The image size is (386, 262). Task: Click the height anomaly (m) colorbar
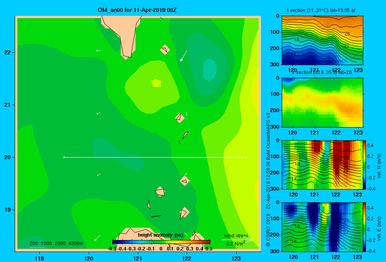161,242
